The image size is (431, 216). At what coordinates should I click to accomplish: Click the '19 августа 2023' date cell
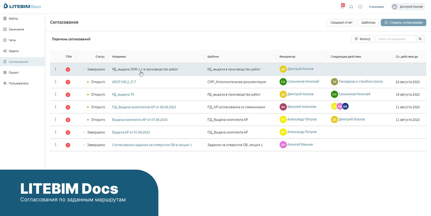pyautogui.click(x=407, y=95)
